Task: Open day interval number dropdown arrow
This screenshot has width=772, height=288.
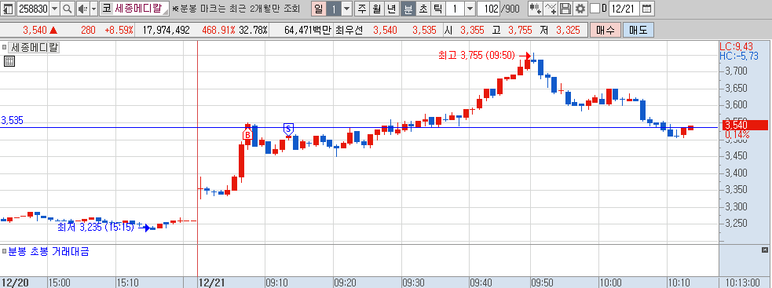Action: [x=346, y=9]
